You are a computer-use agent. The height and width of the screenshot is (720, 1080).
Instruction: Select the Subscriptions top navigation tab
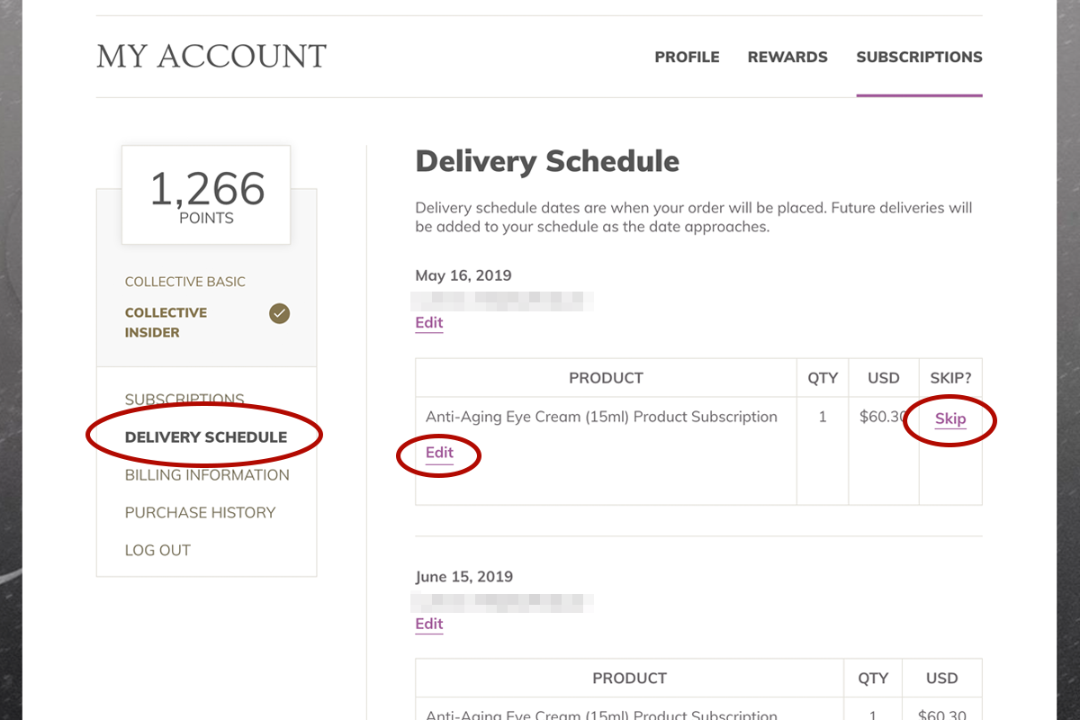[919, 57]
